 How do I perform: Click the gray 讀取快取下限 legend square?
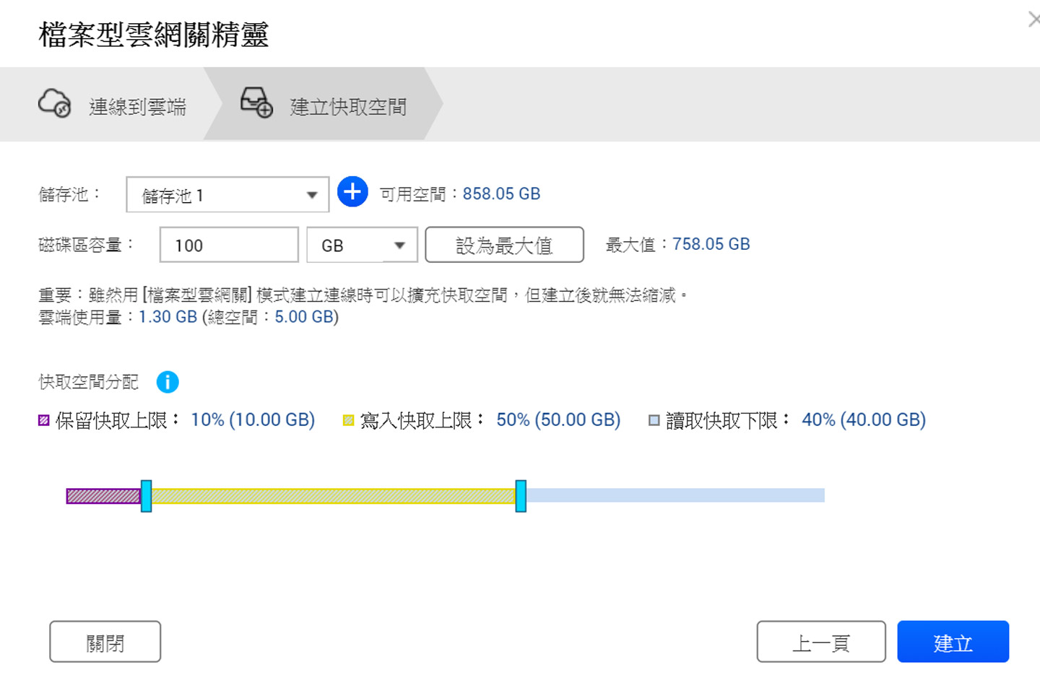(654, 419)
